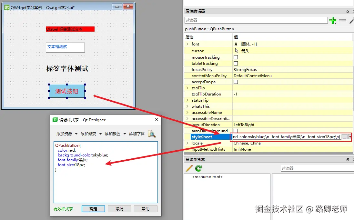Click the layoutDirection LeftToRight value
The width and height of the screenshot is (354, 220).
(x=244, y=125)
